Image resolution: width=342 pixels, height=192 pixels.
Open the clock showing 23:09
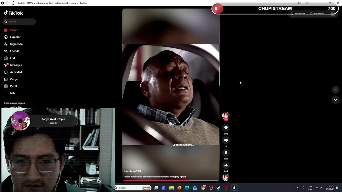point(330,188)
